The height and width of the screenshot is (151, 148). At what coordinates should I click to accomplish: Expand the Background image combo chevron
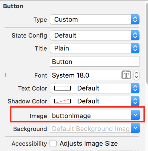tap(135, 128)
